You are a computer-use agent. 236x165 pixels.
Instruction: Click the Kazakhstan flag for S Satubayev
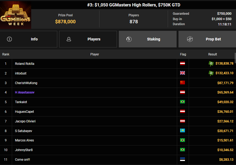183,131
